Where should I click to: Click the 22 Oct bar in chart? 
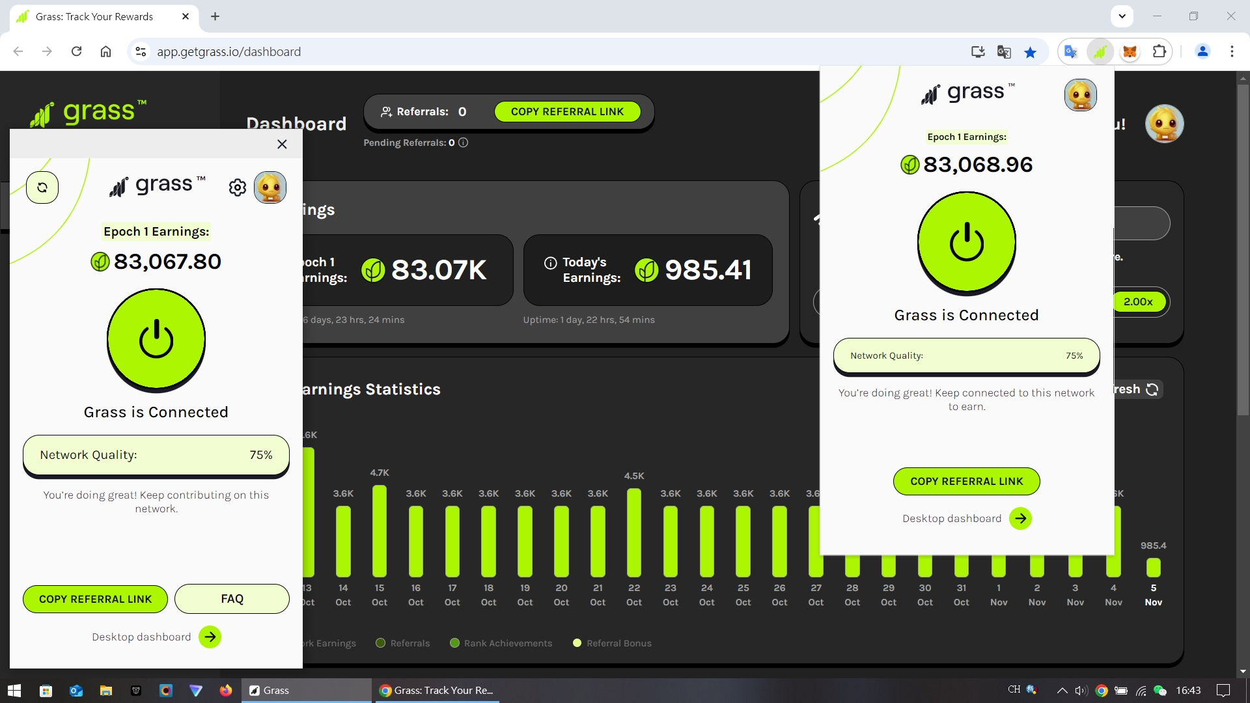click(x=634, y=532)
